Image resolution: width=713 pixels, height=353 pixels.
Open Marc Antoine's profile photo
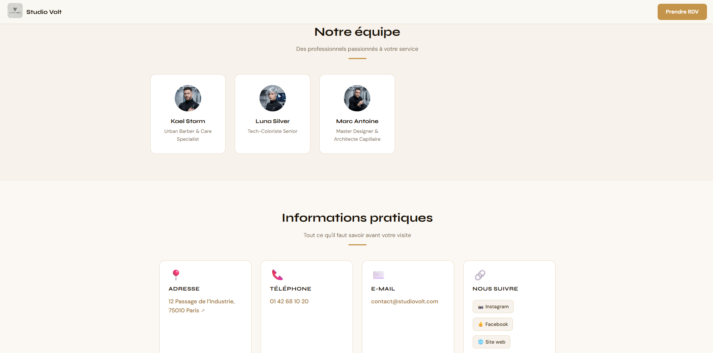coord(357,98)
